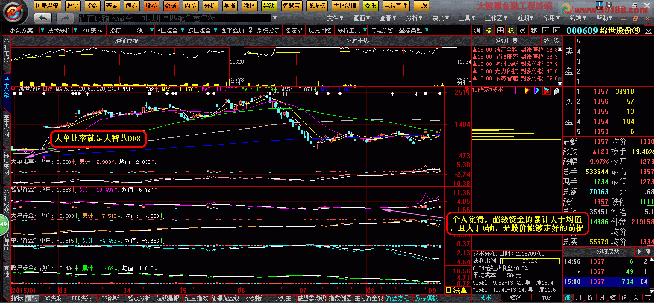This screenshot has width=654, height=303.
Task: Toggle the 权 ex-rights adjustment
Action: 511,30
